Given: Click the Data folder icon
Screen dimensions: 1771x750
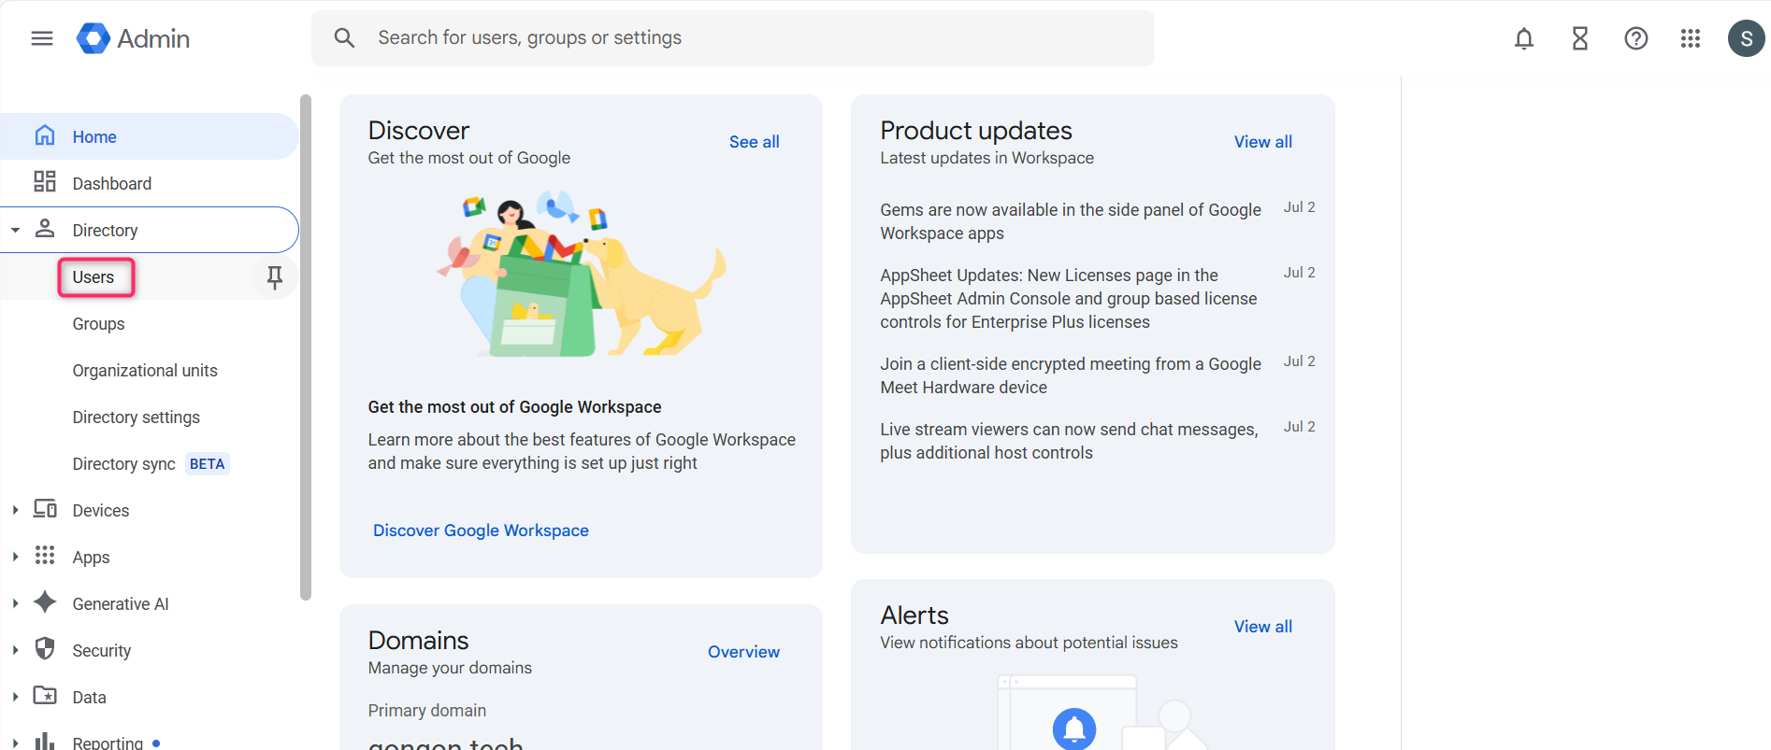Looking at the screenshot, I should (x=45, y=695).
